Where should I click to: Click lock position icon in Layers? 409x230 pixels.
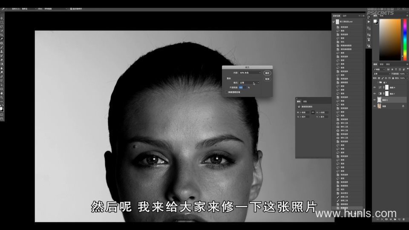[386, 78]
